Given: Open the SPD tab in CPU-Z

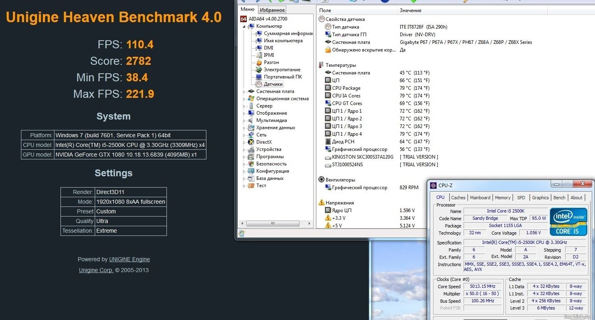Looking at the screenshot, I should 521,198.
